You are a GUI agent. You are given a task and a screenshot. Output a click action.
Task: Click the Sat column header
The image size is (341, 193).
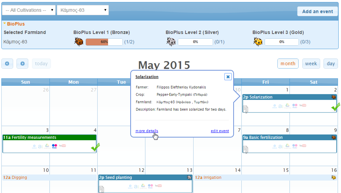coord(314,82)
